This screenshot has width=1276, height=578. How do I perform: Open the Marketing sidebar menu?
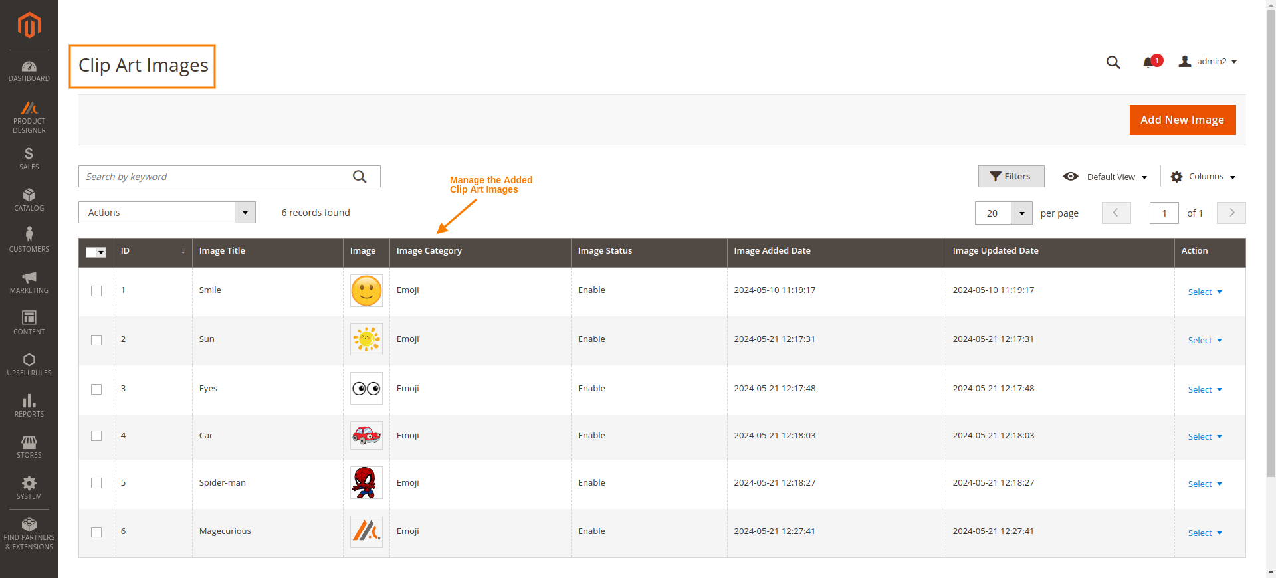tap(29, 282)
